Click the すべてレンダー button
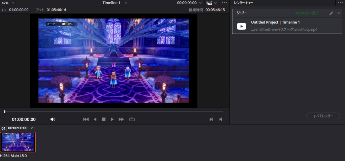The image size is (345, 161). 323,116
